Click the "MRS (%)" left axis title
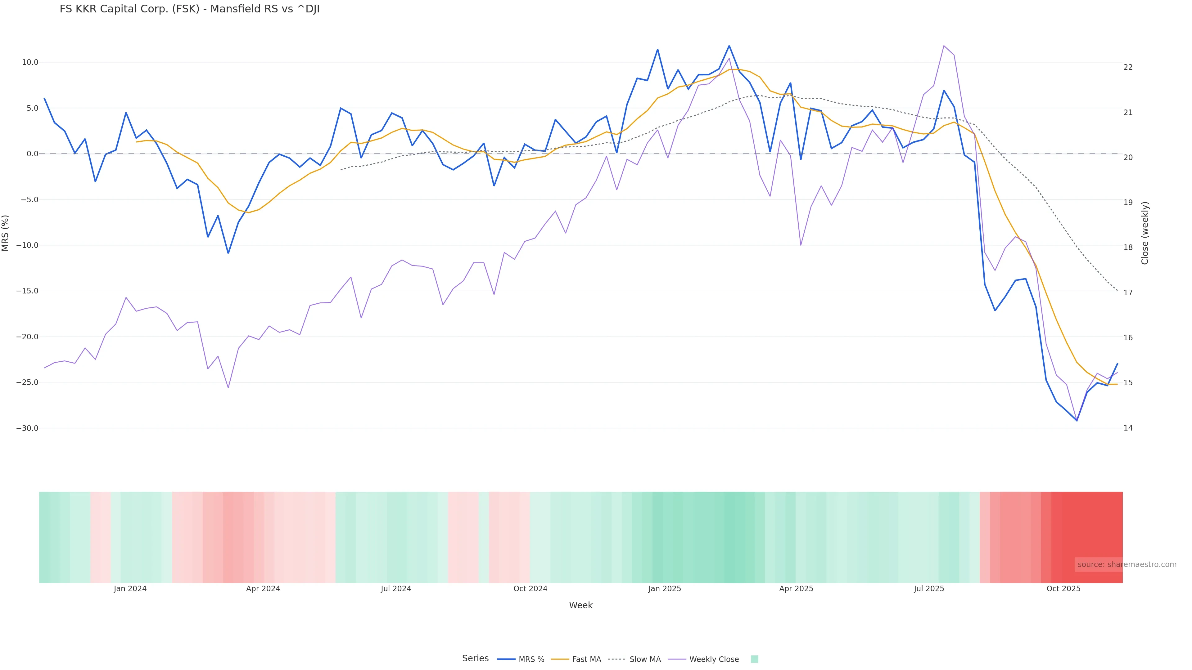Screen dimensions: 1192x670 pyautogui.click(x=6, y=233)
